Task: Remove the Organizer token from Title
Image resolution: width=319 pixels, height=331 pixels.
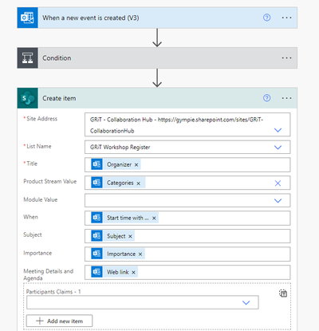Action: coord(136,165)
